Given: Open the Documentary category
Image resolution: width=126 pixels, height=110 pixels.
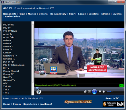Looking at the screenshot, I should 58,14.
